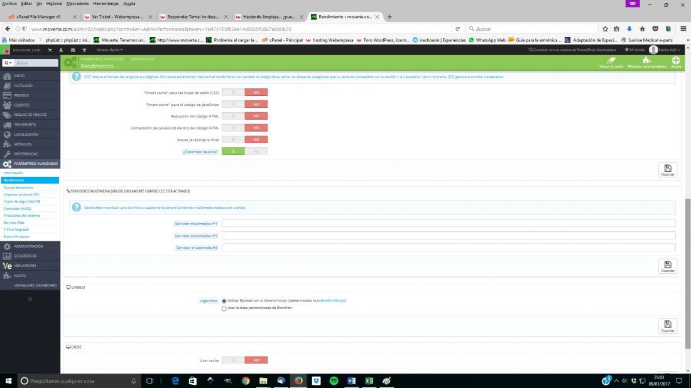This screenshot has width=691, height=388.
Task: Open Pedidos in sidebar
Action: [x=30, y=95]
